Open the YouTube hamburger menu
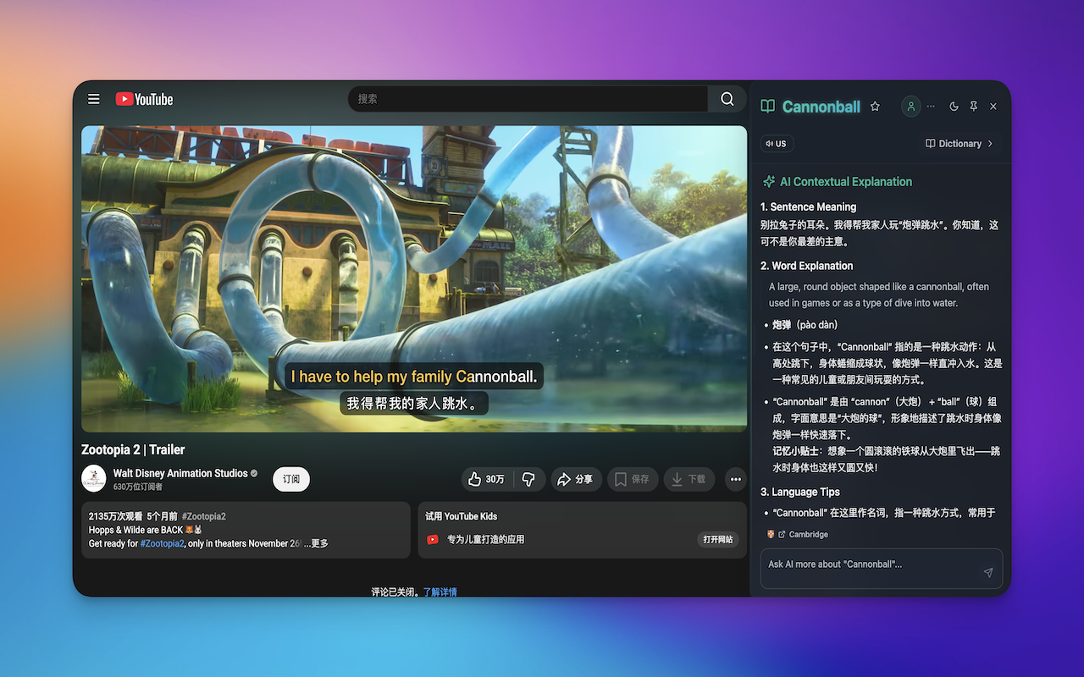 tap(94, 99)
